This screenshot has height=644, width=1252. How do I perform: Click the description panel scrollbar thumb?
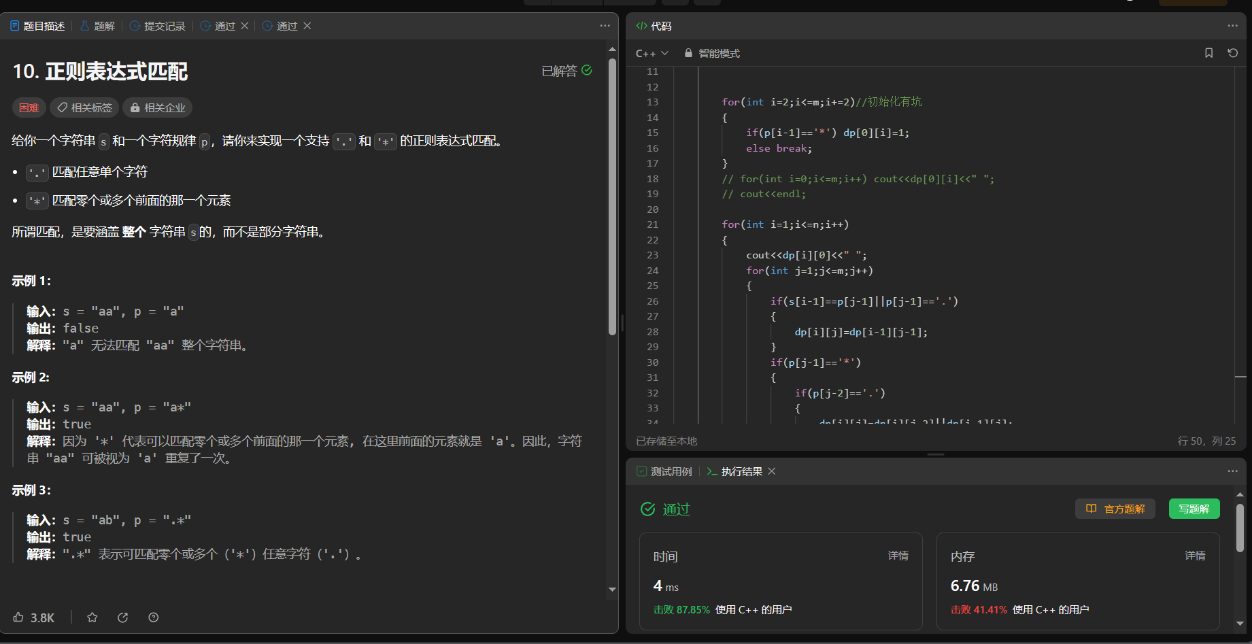click(x=612, y=197)
